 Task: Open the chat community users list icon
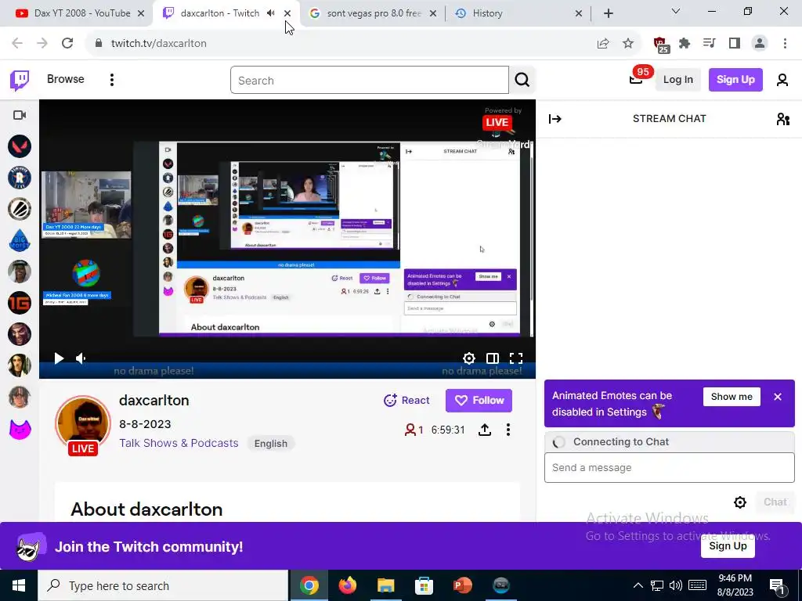point(782,119)
